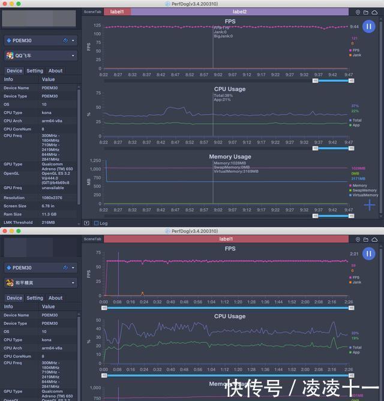This screenshot has width=384, height=401.
Task: Click QQ飞车 app icon in top window
Action: (x=10, y=55)
